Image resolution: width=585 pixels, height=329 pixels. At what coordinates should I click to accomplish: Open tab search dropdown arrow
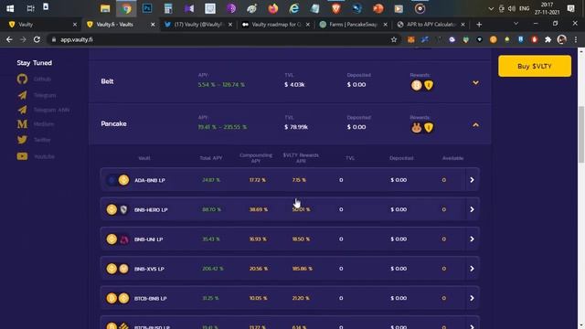click(516, 24)
